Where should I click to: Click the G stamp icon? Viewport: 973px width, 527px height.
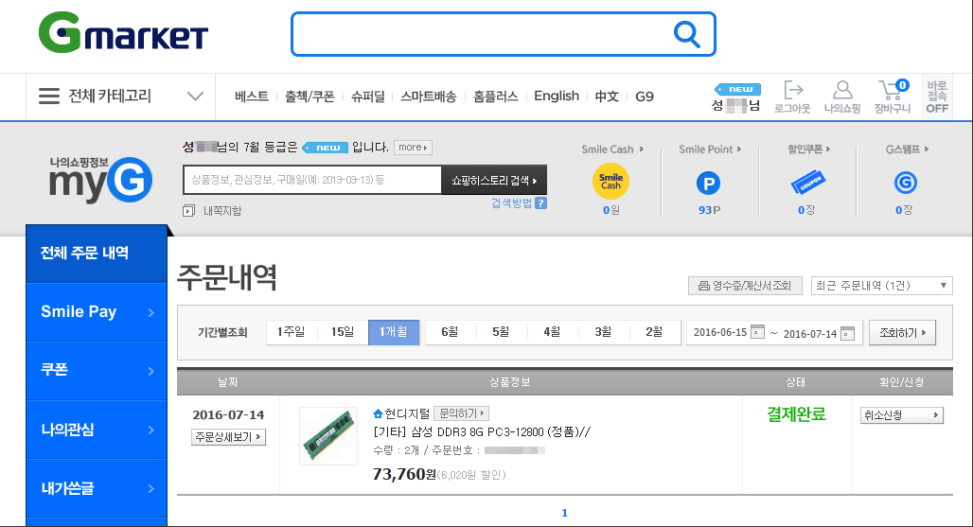pyautogui.click(x=905, y=183)
